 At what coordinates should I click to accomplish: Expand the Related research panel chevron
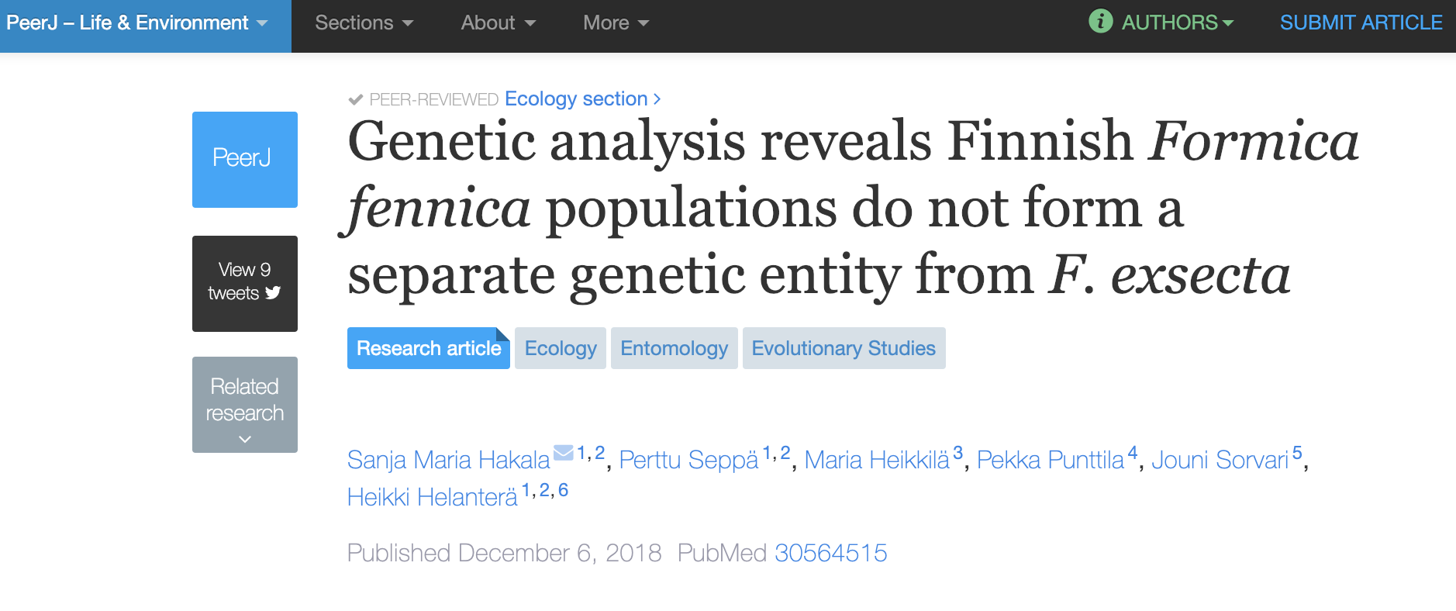[245, 439]
